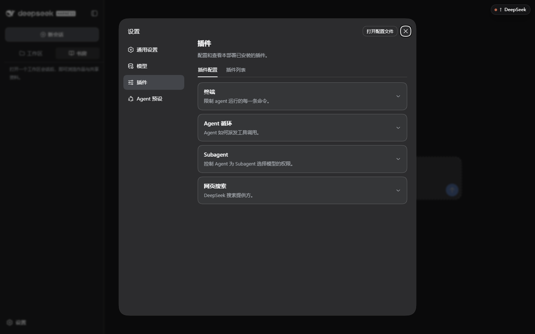The image size is (535, 334).
Task: Click the blue send button in background window
Action: coord(452,190)
